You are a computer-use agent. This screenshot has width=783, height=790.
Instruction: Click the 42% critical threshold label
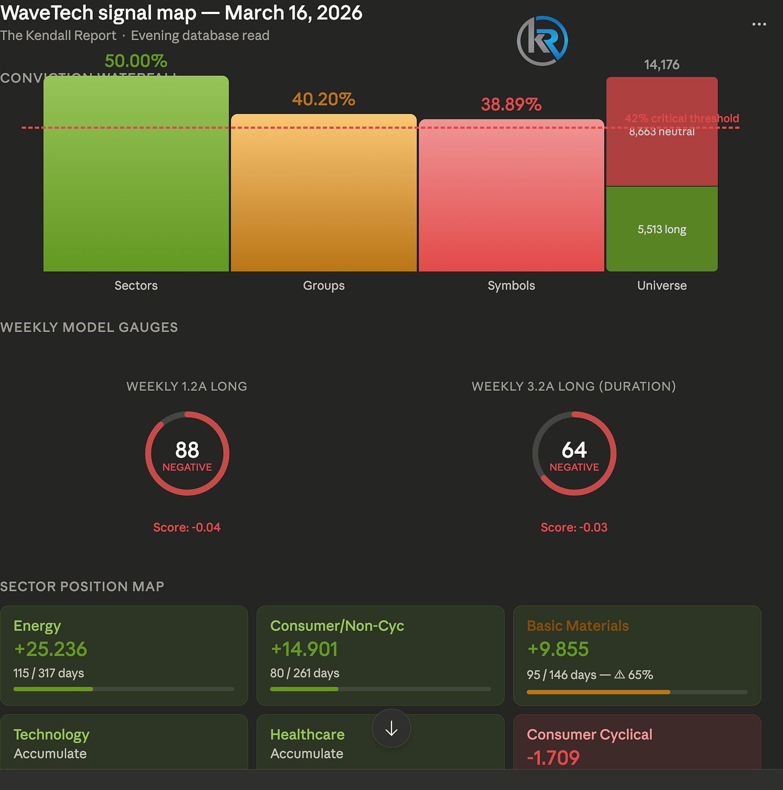click(682, 118)
